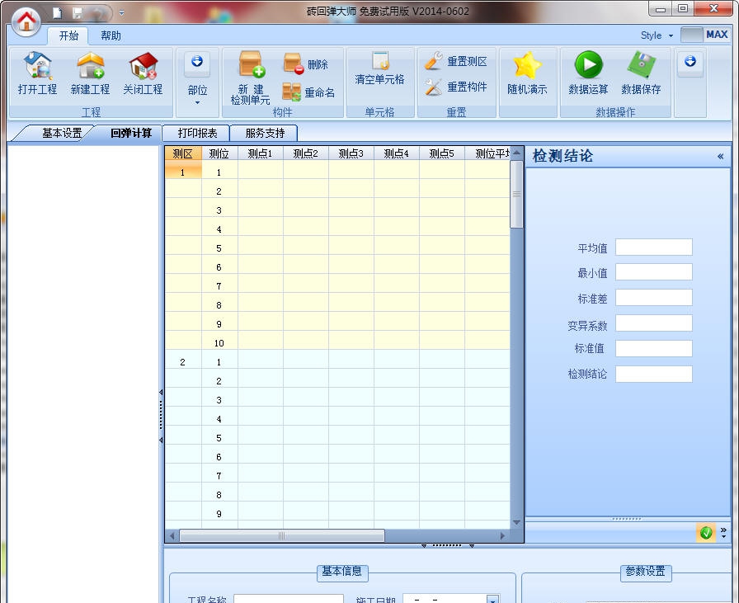Screen dimensions: 739x603
Task: Open the 服务支持 tab
Action: point(265,133)
